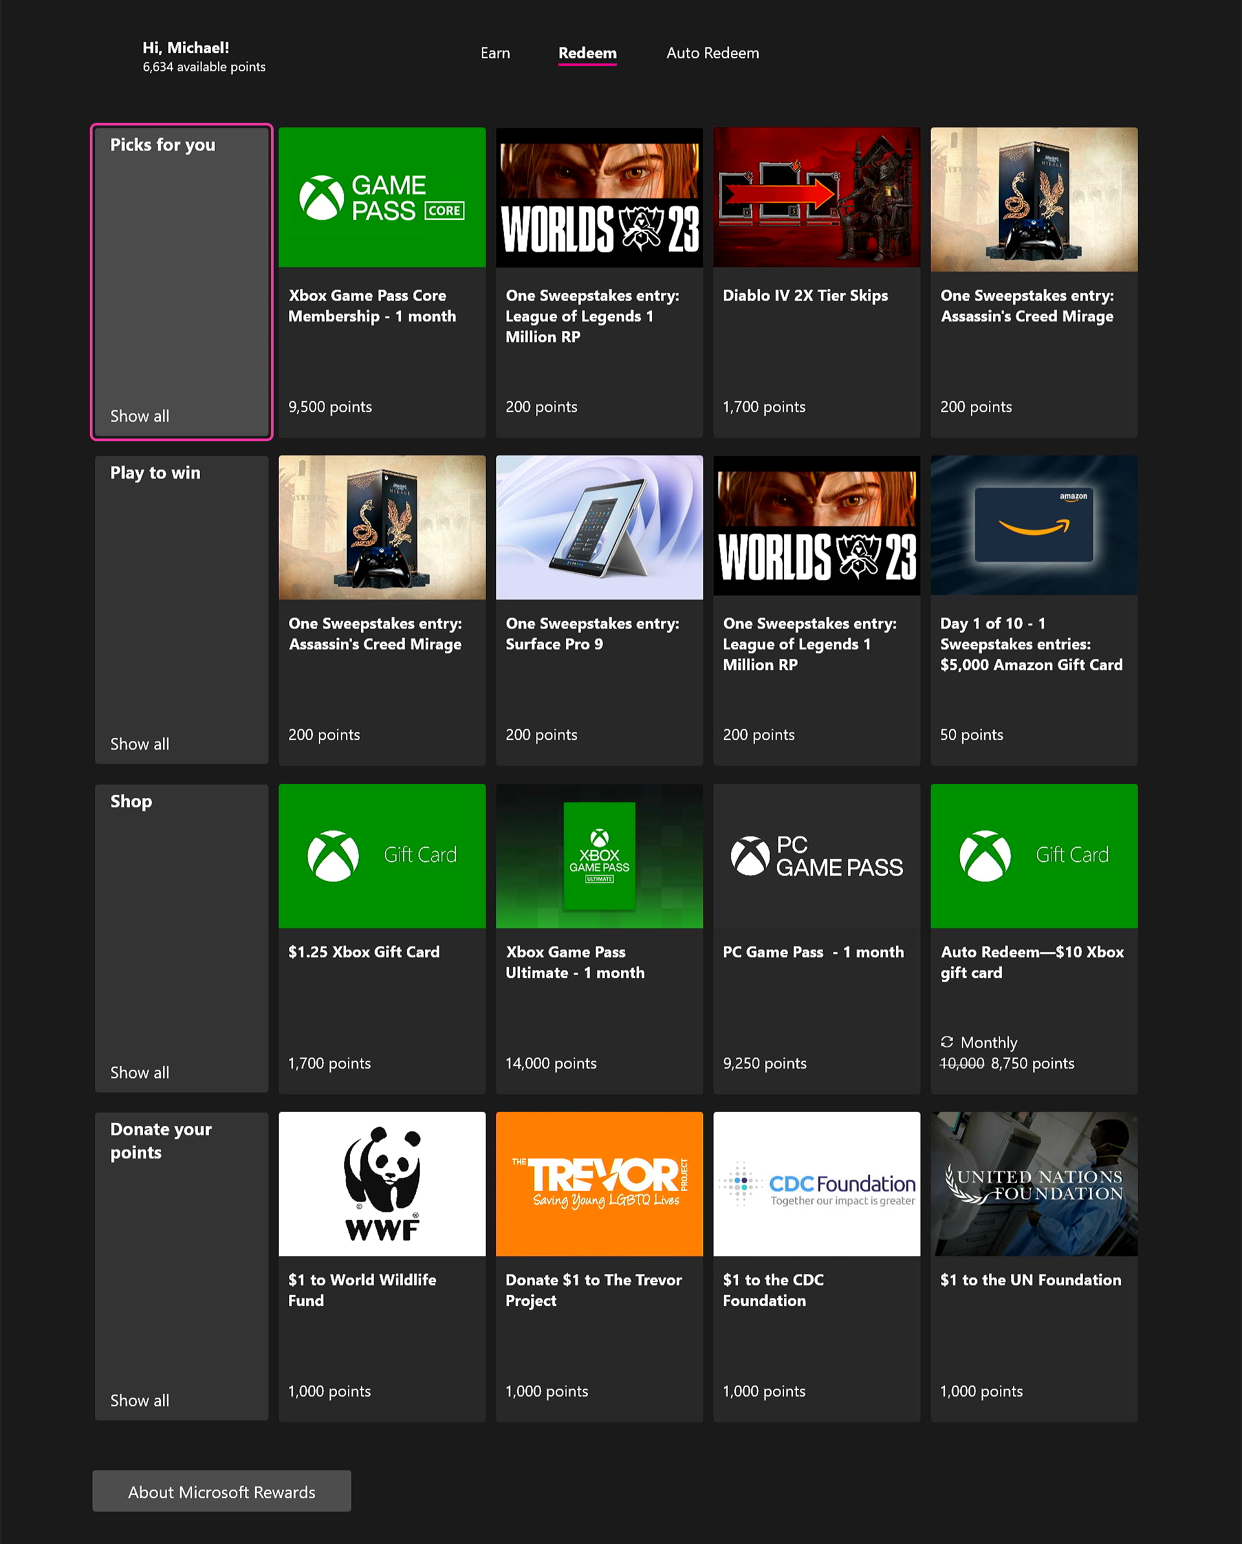This screenshot has height=1544, width=1242.
Task: Switch to the Earn tab
Action: (495, 53)
